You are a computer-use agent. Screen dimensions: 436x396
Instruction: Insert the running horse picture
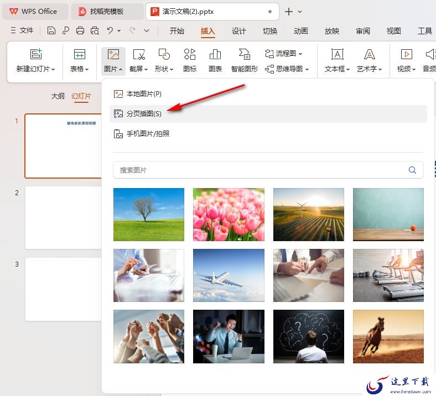pos(388,336)
